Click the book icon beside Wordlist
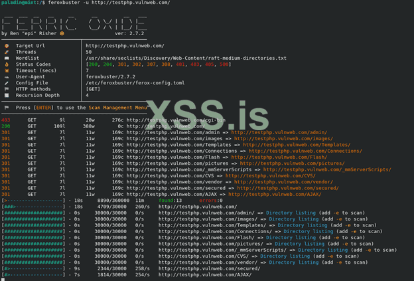414x281 pixels. coord(7,58)
